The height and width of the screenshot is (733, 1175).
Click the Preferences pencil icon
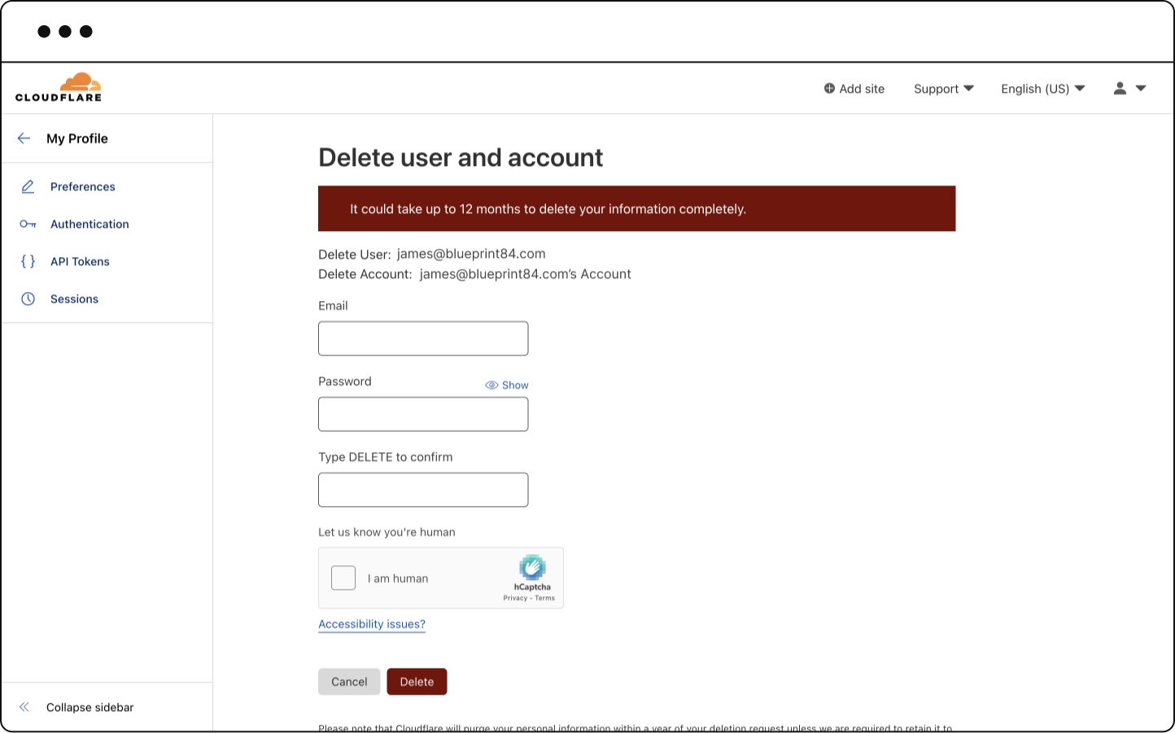28,186
